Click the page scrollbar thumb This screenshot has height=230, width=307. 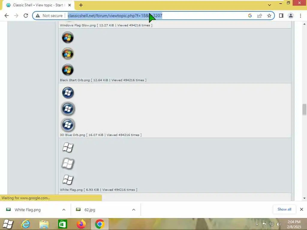coord(304,110)
